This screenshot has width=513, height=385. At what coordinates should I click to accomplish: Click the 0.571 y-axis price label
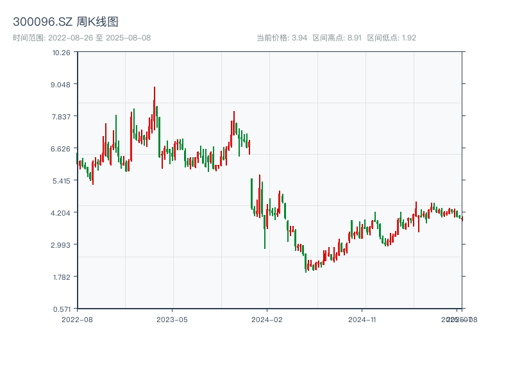point(62,309)
